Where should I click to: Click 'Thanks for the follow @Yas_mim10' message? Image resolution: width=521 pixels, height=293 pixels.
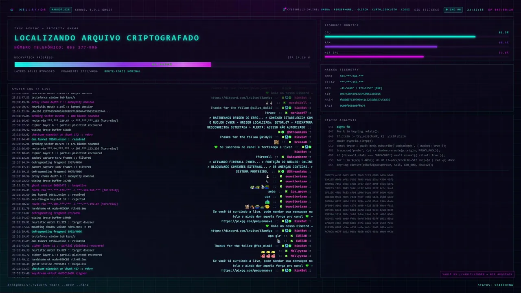[243, 246]
